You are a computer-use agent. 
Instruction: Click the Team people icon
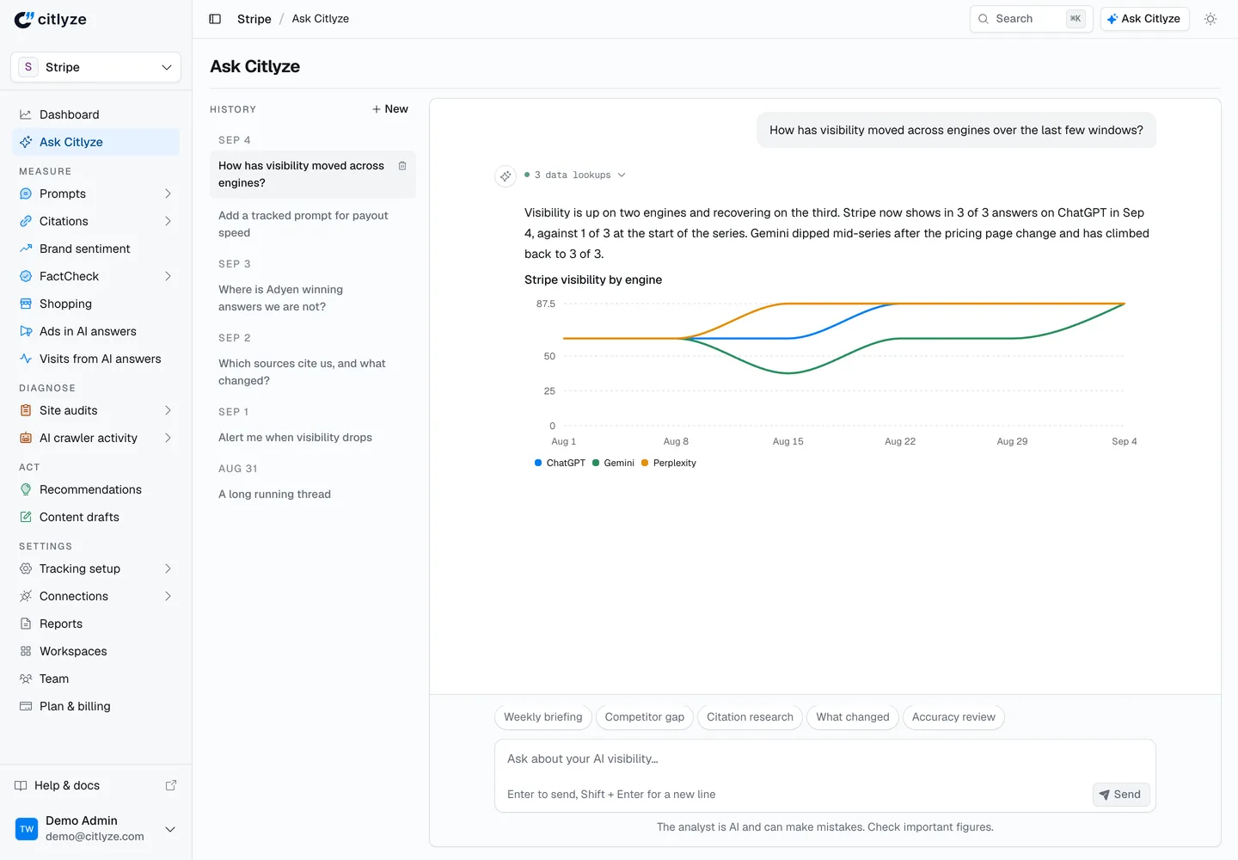point(26,679)
